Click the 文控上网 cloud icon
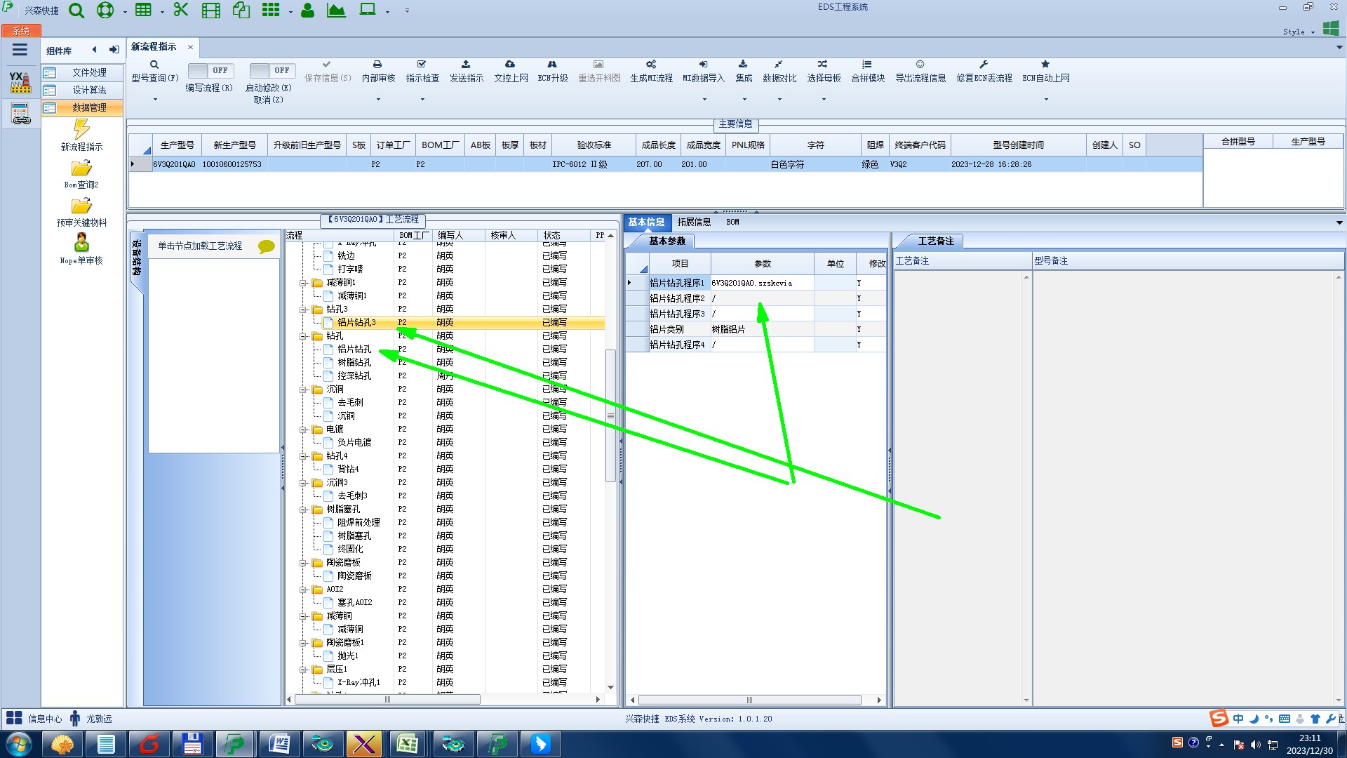The width and height of the screenshot is (1347, 758). [510, 65]
